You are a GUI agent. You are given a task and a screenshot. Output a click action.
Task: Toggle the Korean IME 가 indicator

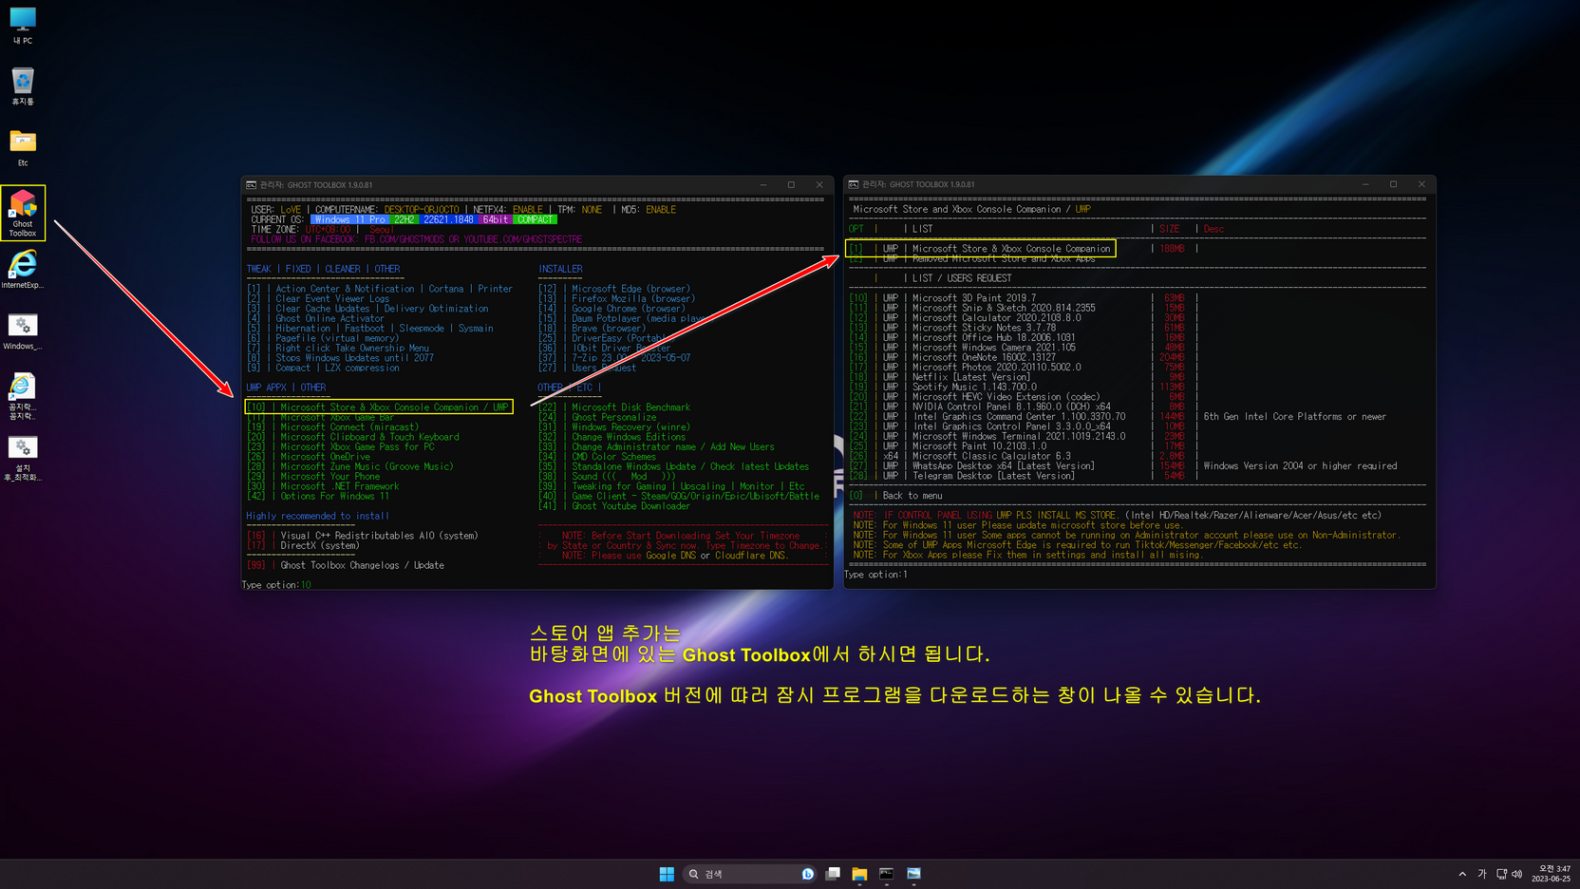click(1481, 874)
